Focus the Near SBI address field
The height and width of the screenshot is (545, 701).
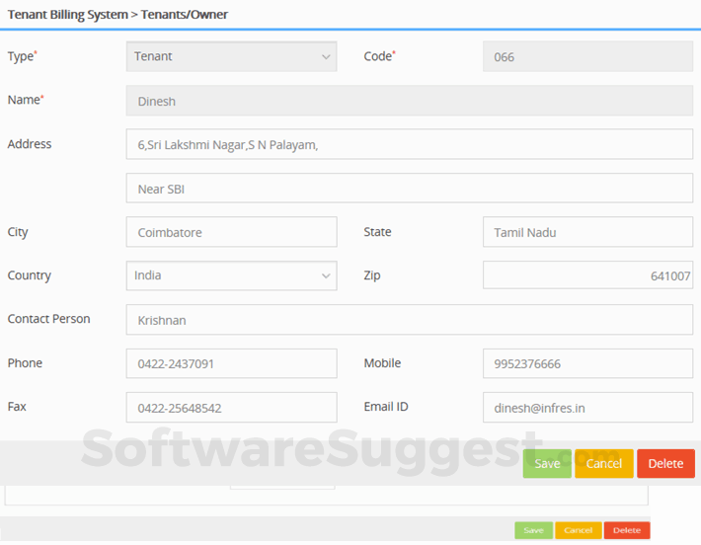(410, 189)
